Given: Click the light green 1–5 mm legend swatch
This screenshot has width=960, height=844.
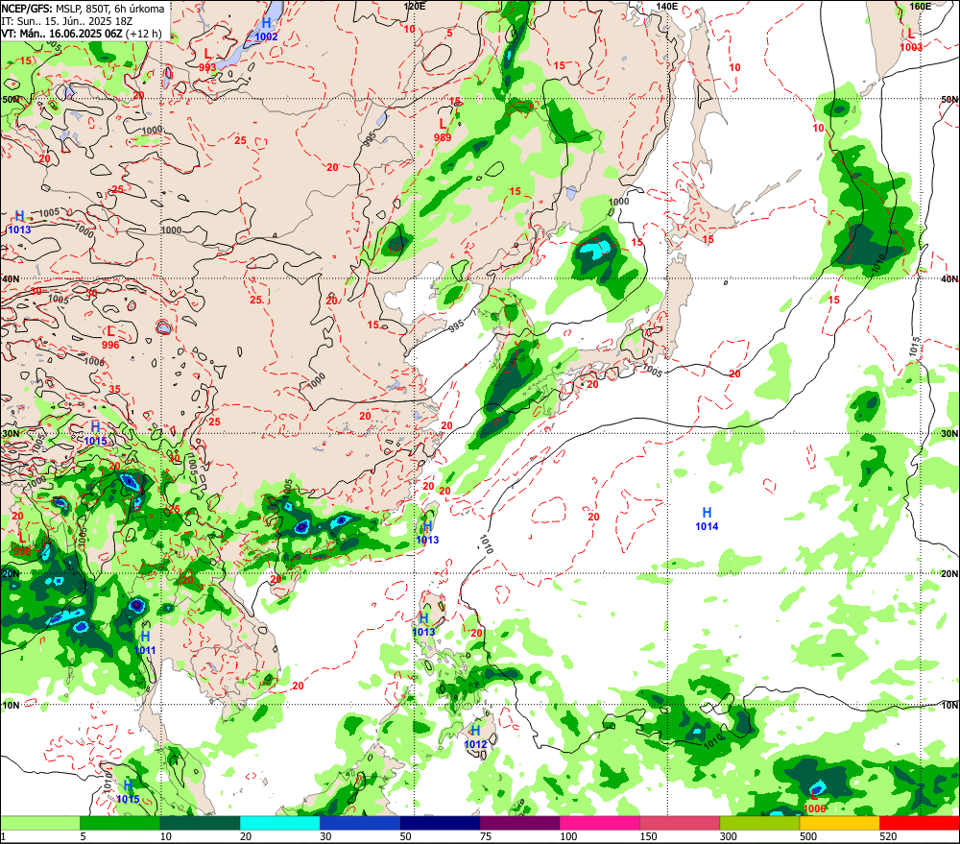Looking at the screenshot, I should click(39, 823).
